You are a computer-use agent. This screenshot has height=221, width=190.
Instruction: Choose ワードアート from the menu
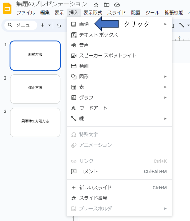(x=93, y=108)
